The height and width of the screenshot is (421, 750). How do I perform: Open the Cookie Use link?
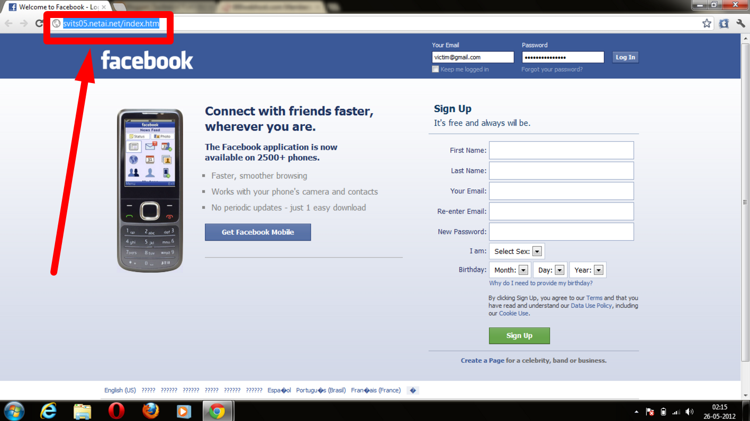pyautogui.click(x=513, y=313)
